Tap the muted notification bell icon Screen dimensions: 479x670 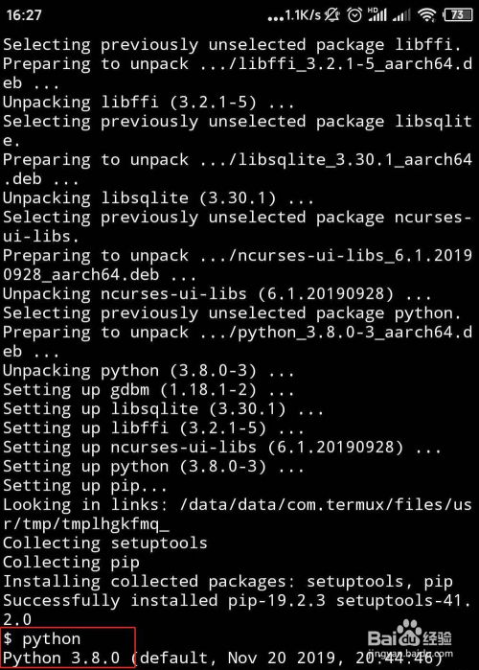point(332,15)
